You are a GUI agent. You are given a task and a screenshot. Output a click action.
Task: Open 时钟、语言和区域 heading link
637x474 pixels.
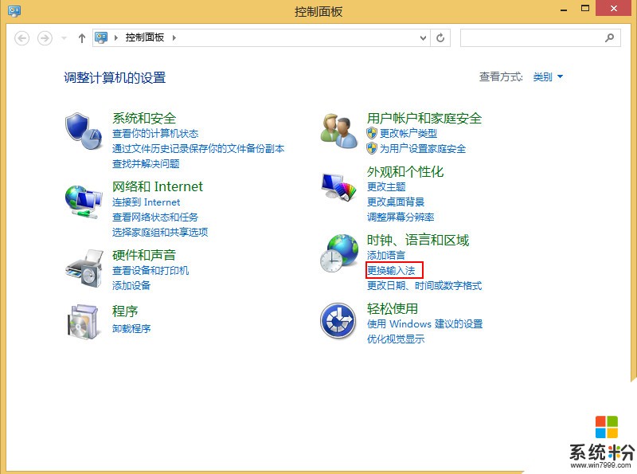(418, 241)
